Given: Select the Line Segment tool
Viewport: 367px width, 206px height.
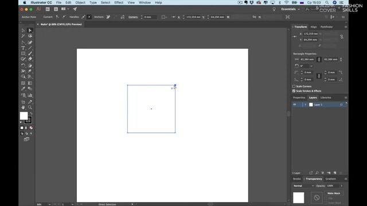Looking at the screenshot, I should coord(30,48).
